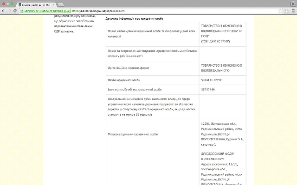
Task: Reload the current page
Action: click(15, 10)
